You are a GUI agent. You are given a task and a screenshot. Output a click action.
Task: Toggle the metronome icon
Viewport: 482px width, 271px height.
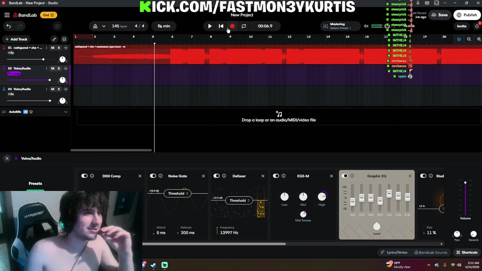95,26
